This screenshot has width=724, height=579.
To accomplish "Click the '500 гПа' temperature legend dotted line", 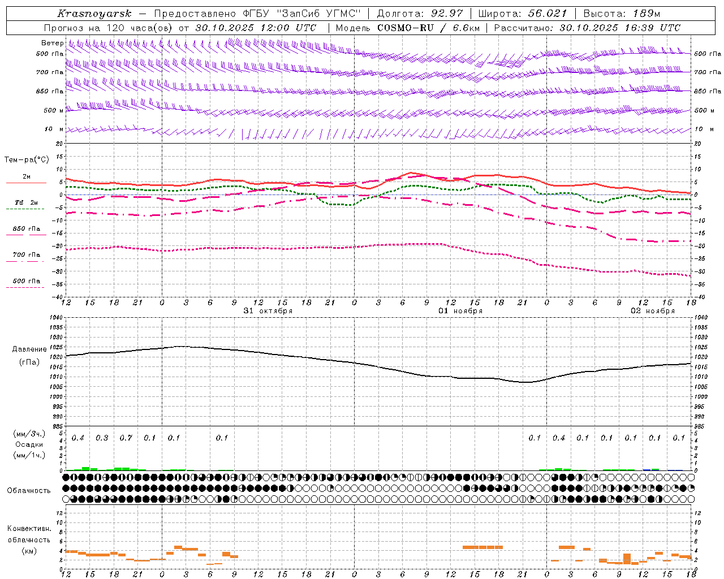I will point(25,287).
